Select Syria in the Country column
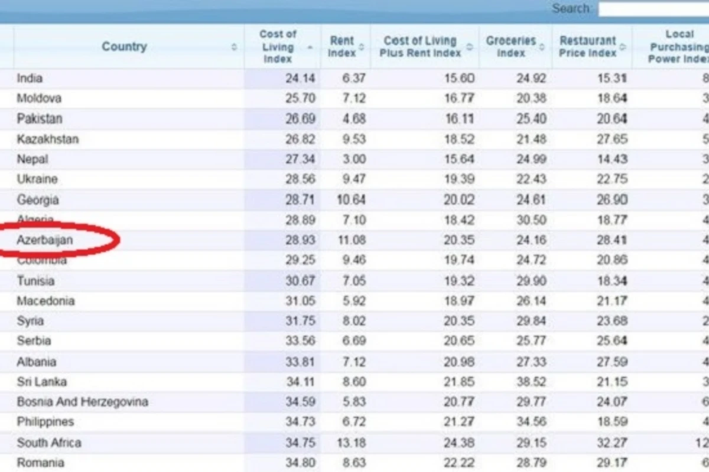 tap(30, 321)
